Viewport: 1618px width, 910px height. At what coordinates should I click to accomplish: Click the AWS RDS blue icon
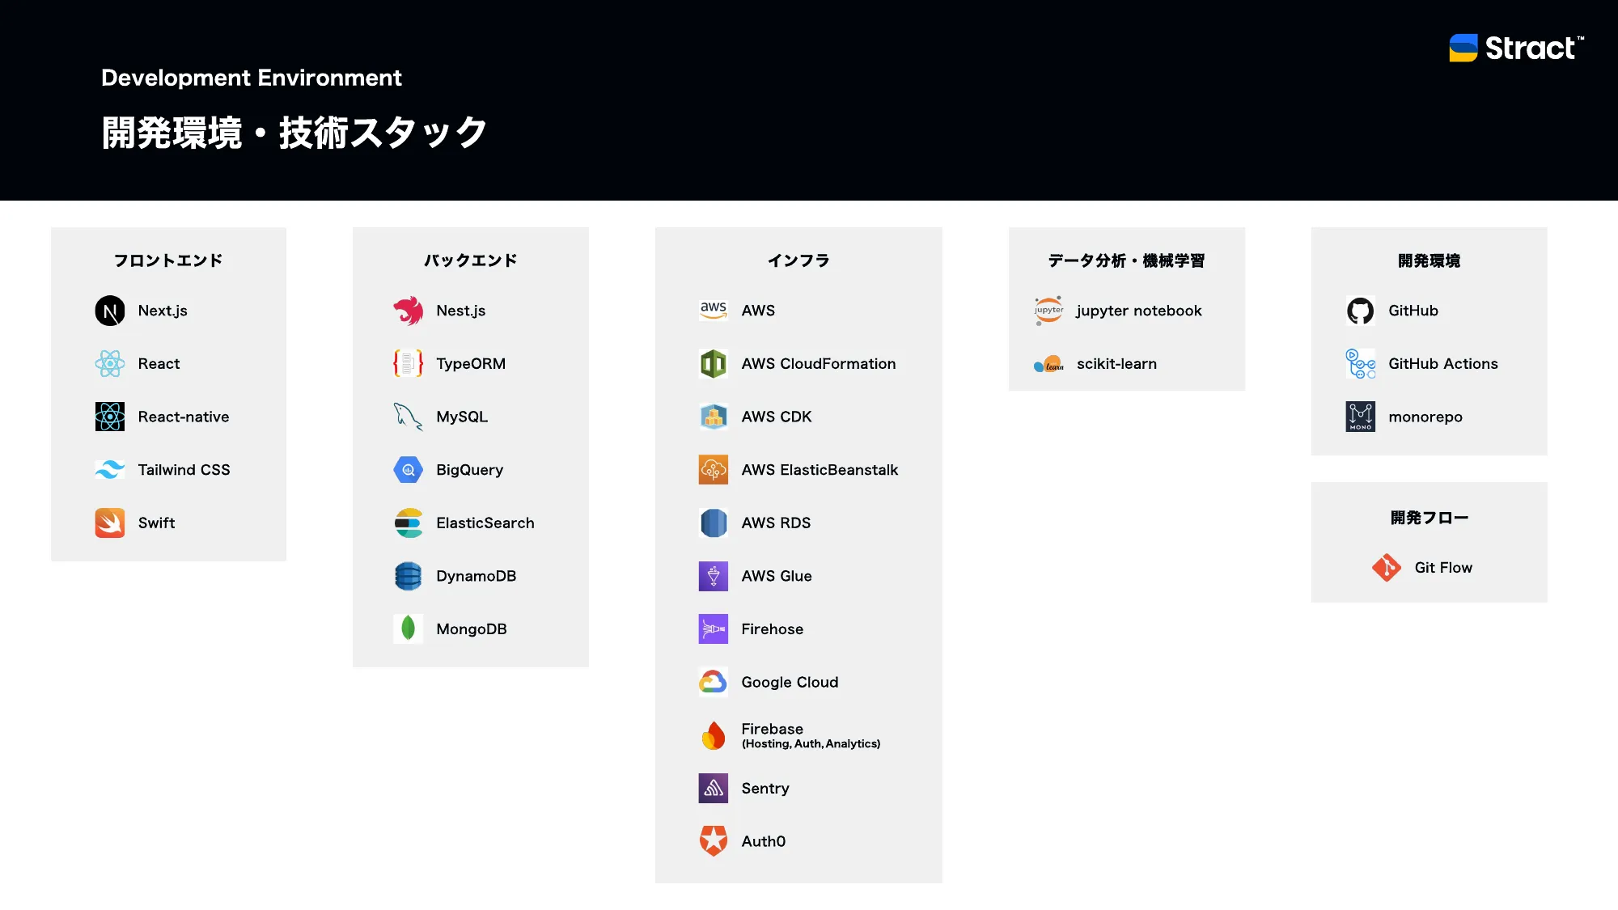(714, 523)
